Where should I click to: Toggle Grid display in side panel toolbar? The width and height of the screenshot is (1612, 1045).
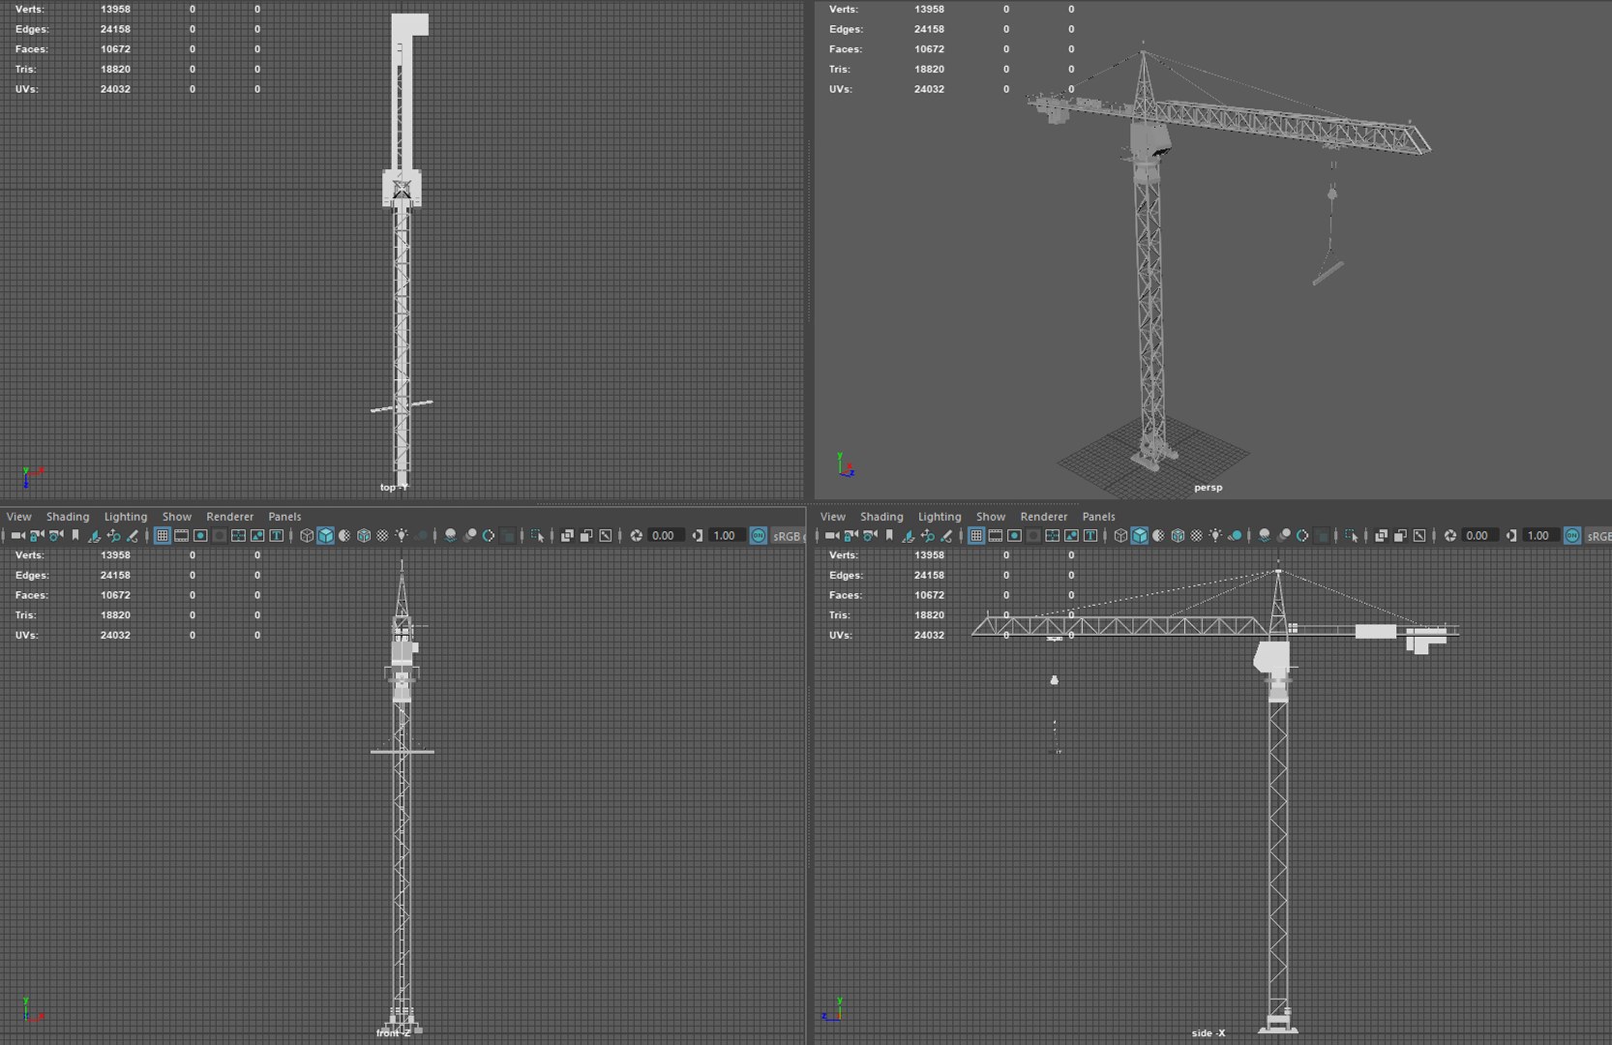click(976, 535)
